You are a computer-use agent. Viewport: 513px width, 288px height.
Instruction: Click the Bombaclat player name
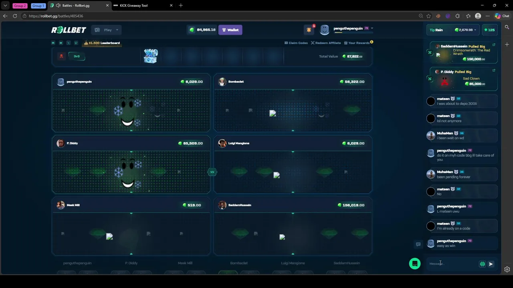coord(236,82)
